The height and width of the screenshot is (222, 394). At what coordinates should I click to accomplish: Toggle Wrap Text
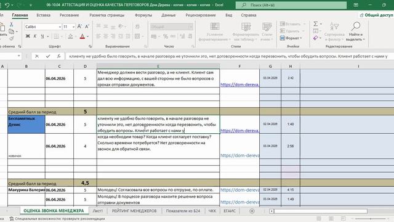pos(137,26)
